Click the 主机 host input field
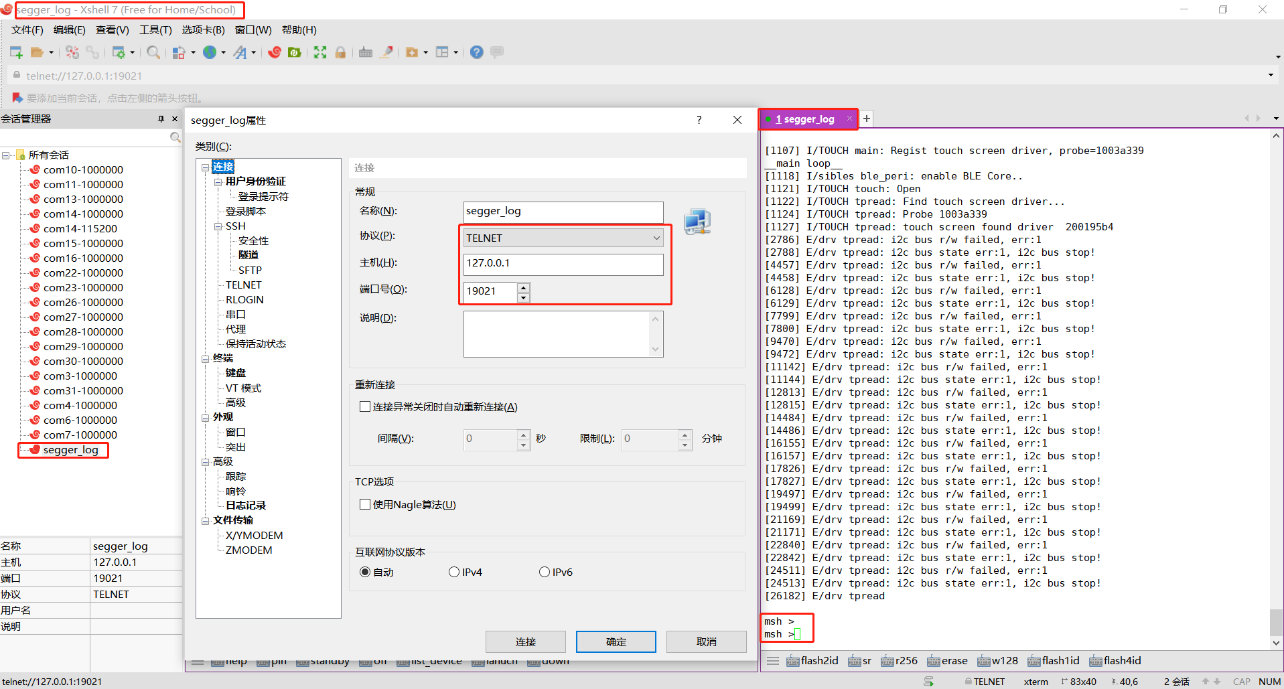Viewport: 1284px width, 689px height. (x=563, y=264)
